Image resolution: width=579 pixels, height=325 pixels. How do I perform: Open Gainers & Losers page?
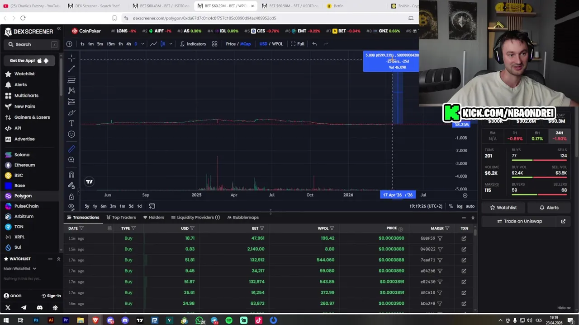pyautogui.click(x=32, y=117)
